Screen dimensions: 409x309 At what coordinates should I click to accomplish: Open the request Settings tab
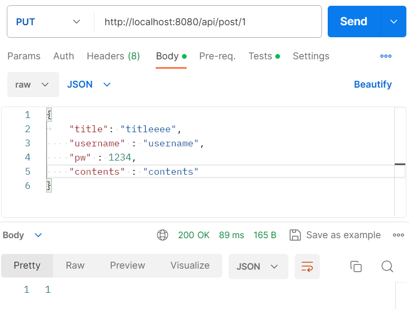coord(311,56)
